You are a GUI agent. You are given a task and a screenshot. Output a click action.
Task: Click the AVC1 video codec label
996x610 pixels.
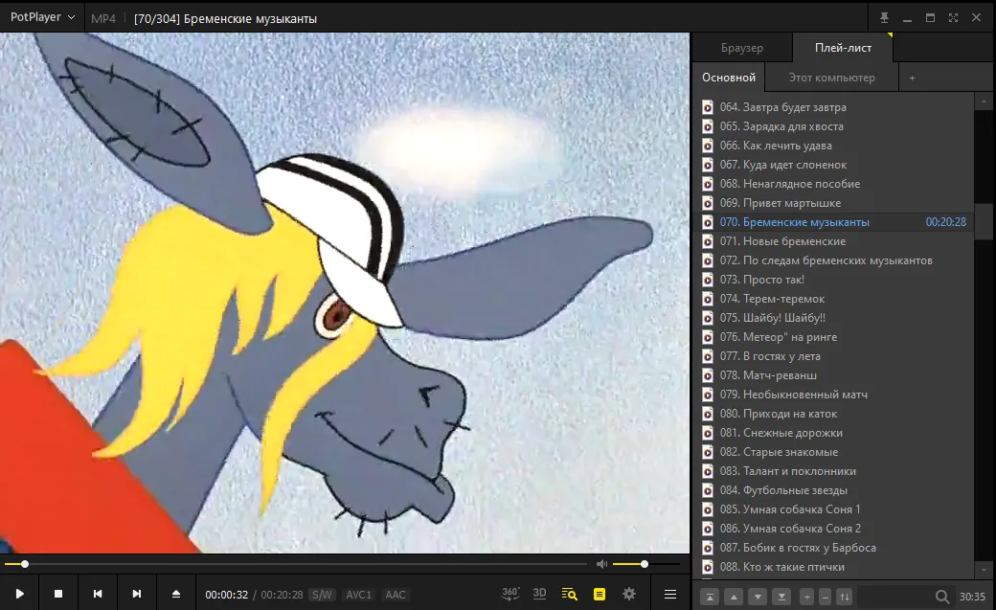coord(358,595)
